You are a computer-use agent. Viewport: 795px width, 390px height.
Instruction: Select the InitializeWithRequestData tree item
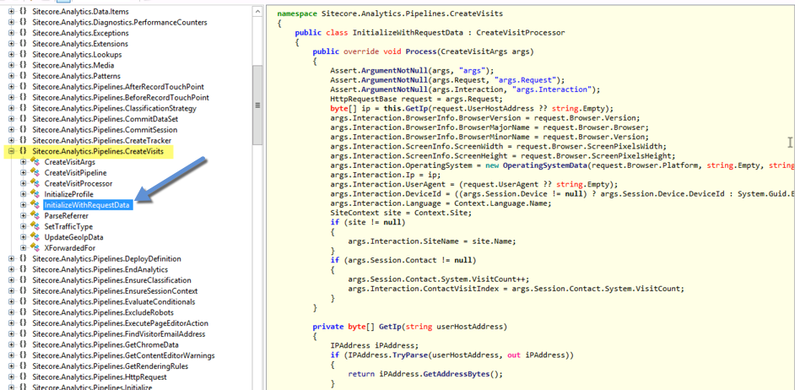[88, 205]
